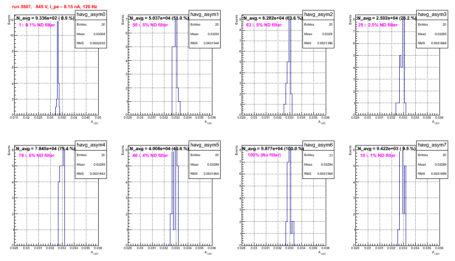Select the havg_asym3 stats box title
455x261 pixels.
[432, 15]
